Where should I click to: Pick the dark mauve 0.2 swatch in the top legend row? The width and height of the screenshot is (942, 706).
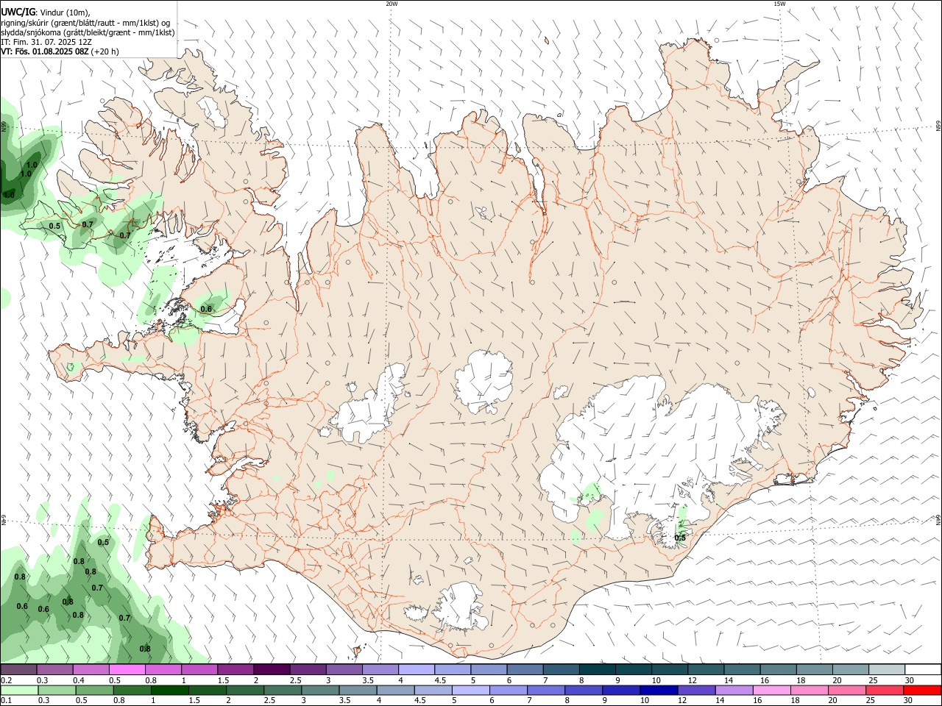pyautogui.click(x=19, y=669)
